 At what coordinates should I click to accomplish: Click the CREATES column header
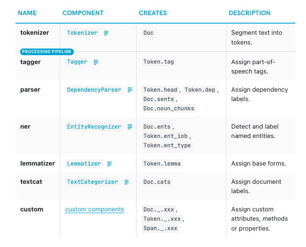coord(153,13)
